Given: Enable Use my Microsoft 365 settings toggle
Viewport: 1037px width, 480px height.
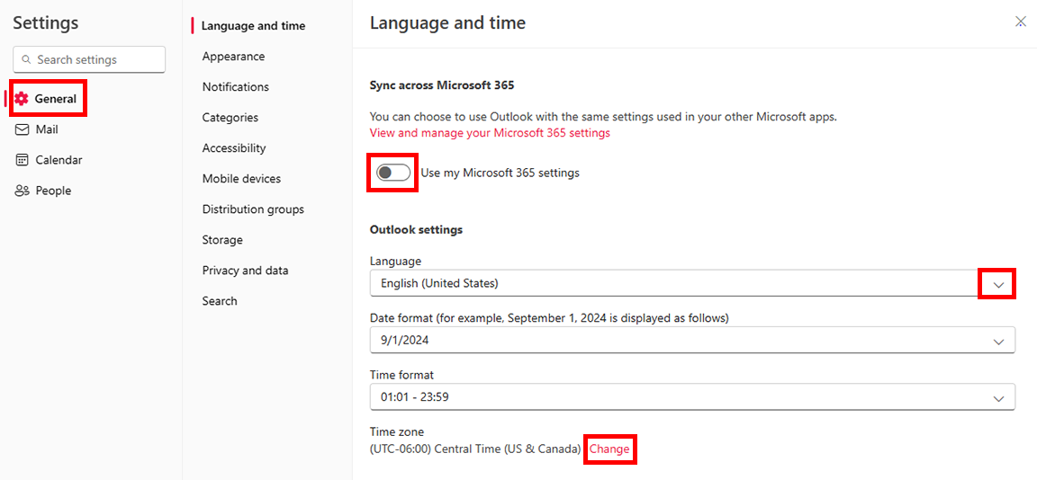Looking at the screenshot, I should click(393, 173).
